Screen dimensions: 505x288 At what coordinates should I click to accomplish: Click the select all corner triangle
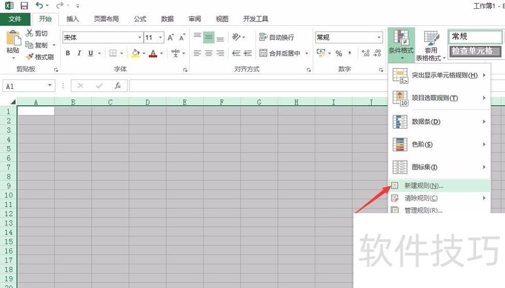13,102
